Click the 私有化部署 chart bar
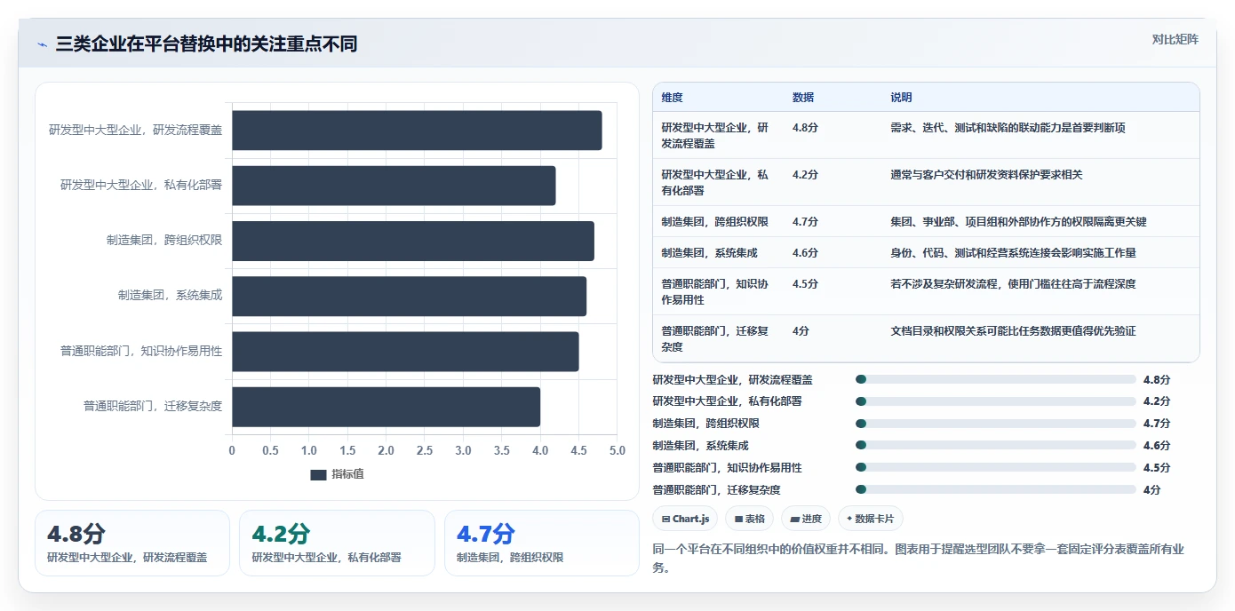The width and height of the screenshot is (1235, 611). [x=394, y=186]
